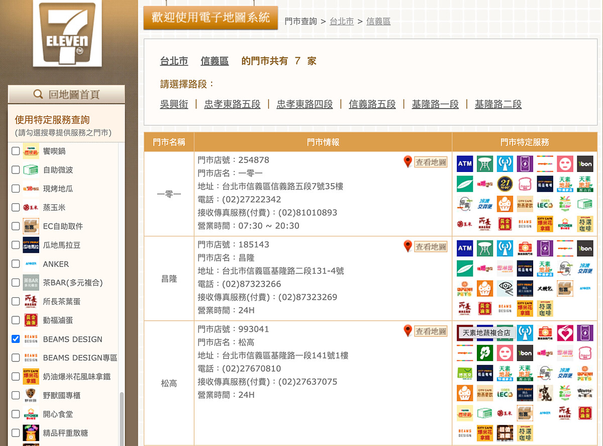Image resolution: width=603 pixels, height=446 pixels.
Task: Click the pink heart icon in the 松高 row
Action: point(565,333)
